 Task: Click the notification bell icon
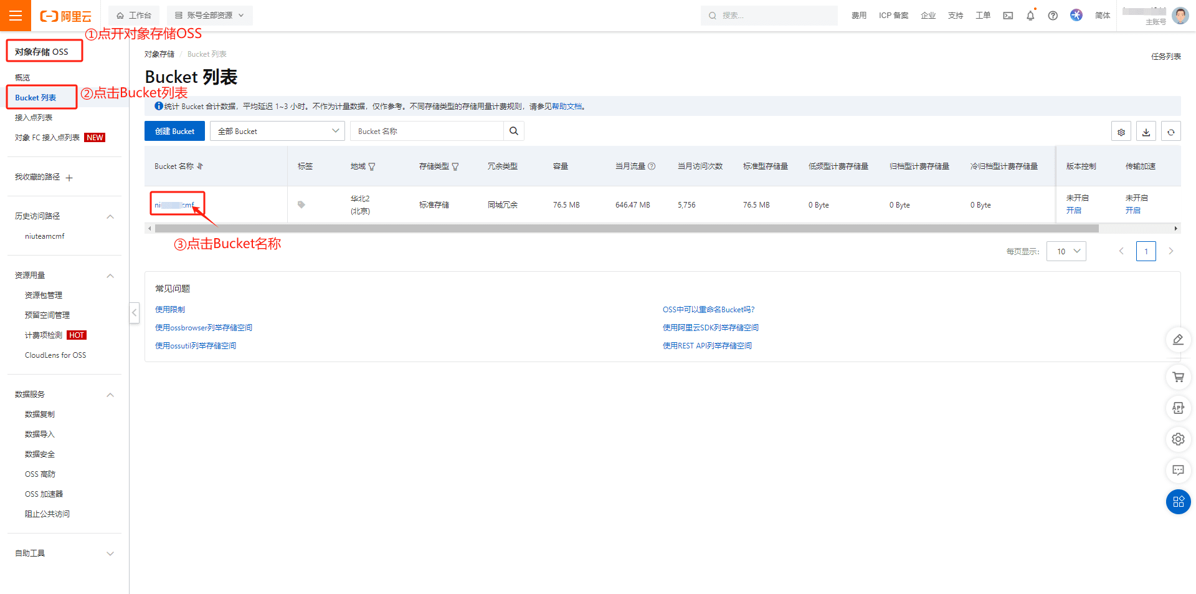pos(1030,16)
